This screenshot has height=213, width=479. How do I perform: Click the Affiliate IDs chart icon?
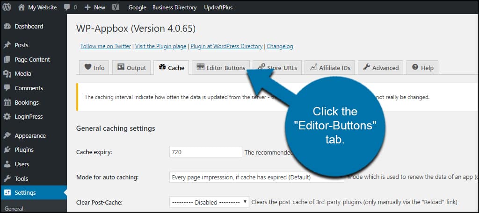(313, 67)
